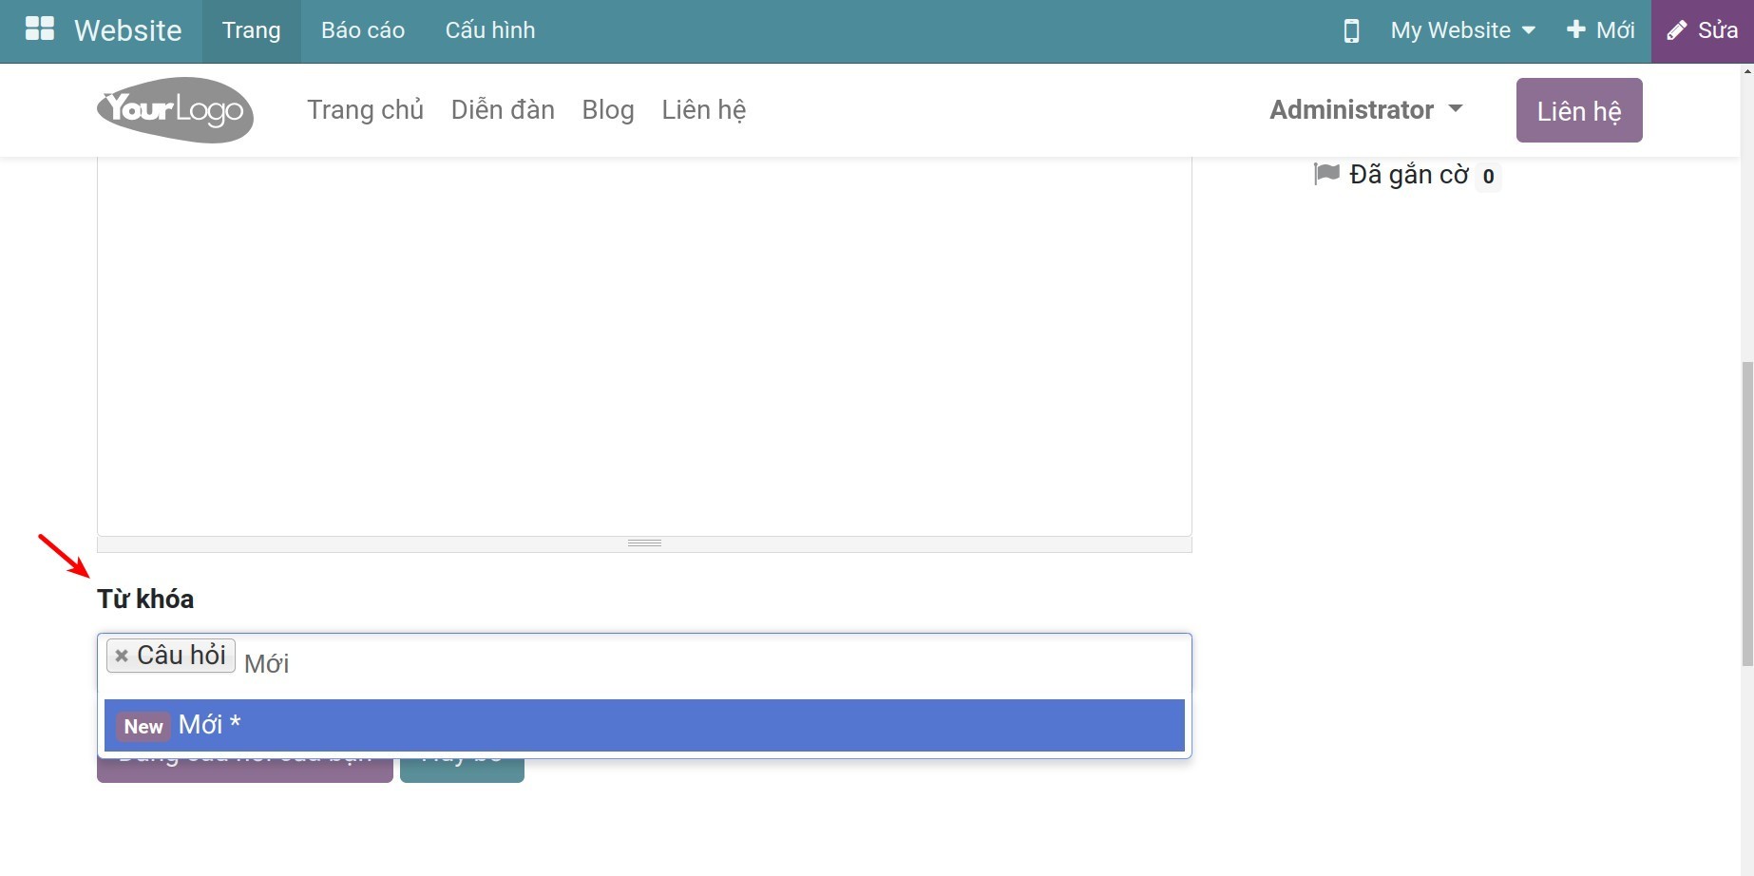Click the pencil Sửa edit button
Image resolution: width=1754 pixels, height=876 pixels.
1703,30
